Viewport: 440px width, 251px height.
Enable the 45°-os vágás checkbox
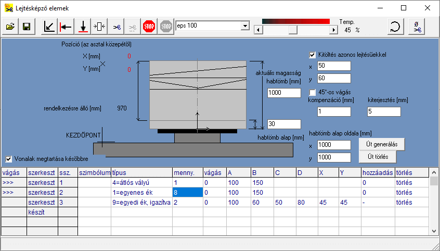pos(313,92)
